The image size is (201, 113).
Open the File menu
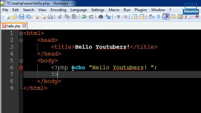(x=5, y=10)
